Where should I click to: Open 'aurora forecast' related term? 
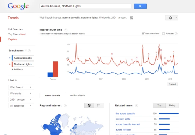(x=123, y=130)
